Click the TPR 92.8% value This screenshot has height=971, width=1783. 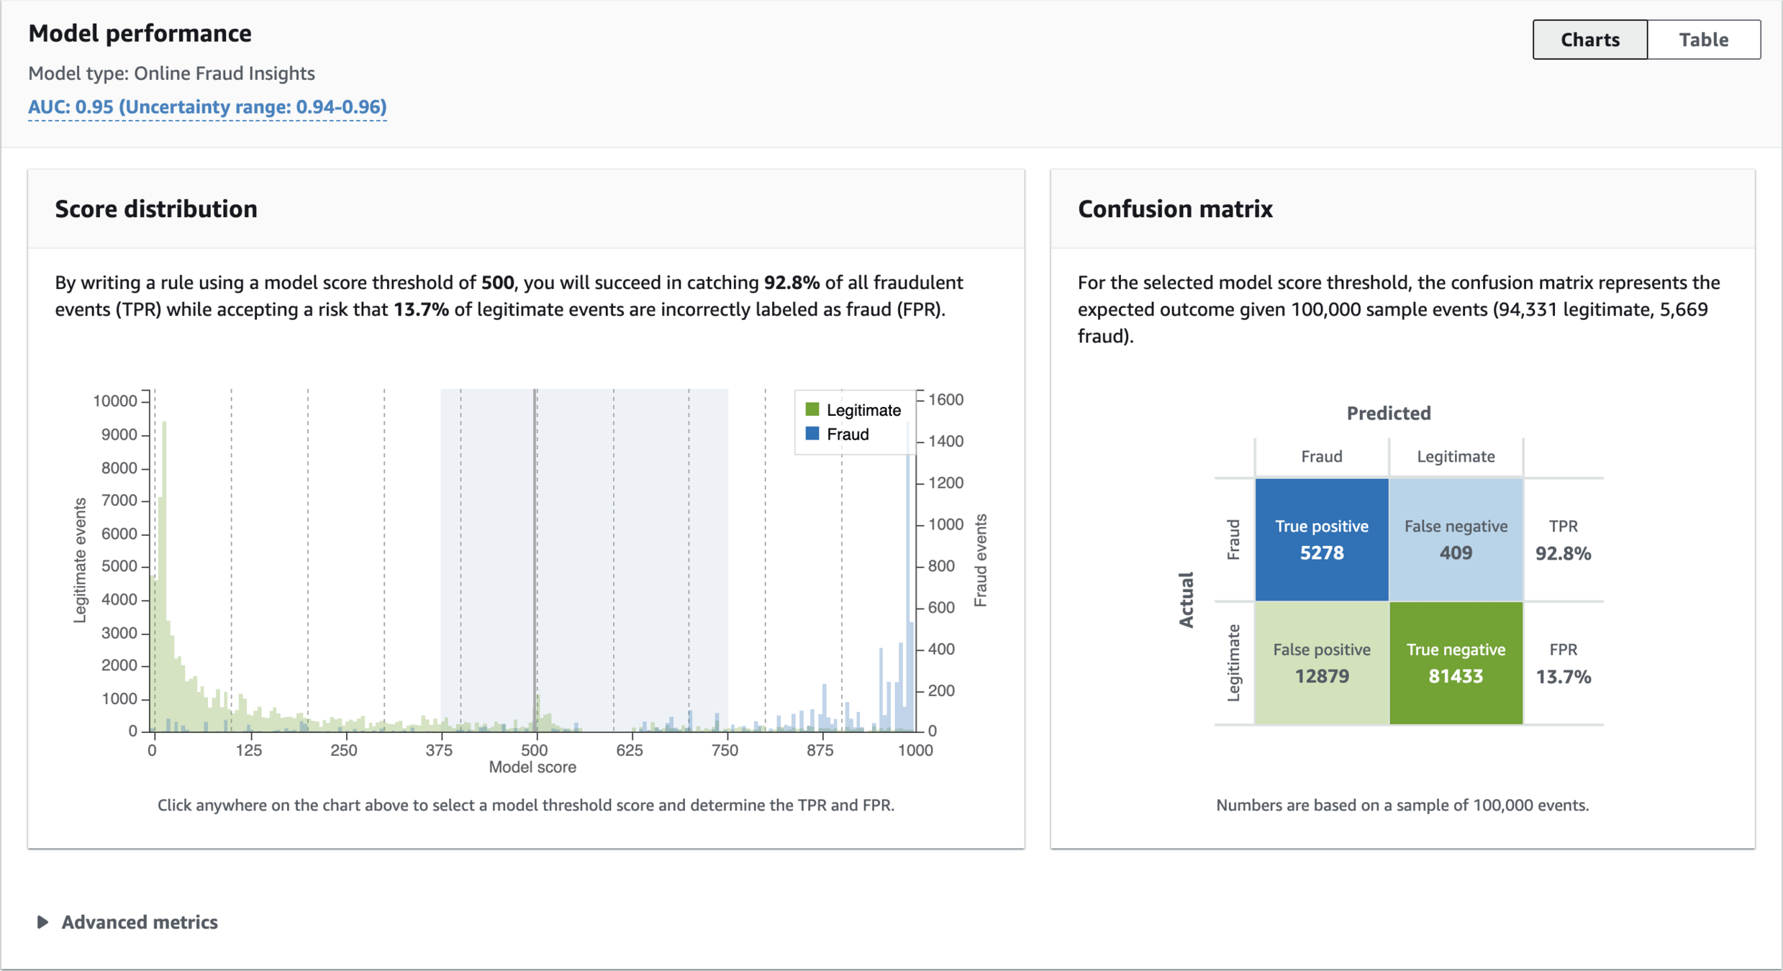1563,553
